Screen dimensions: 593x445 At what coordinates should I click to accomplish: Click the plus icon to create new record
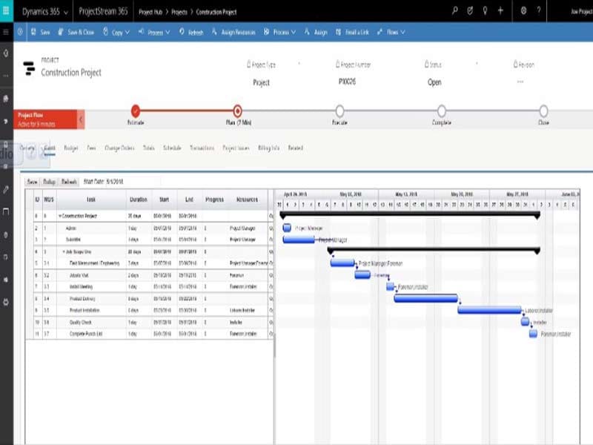(501, 11)
